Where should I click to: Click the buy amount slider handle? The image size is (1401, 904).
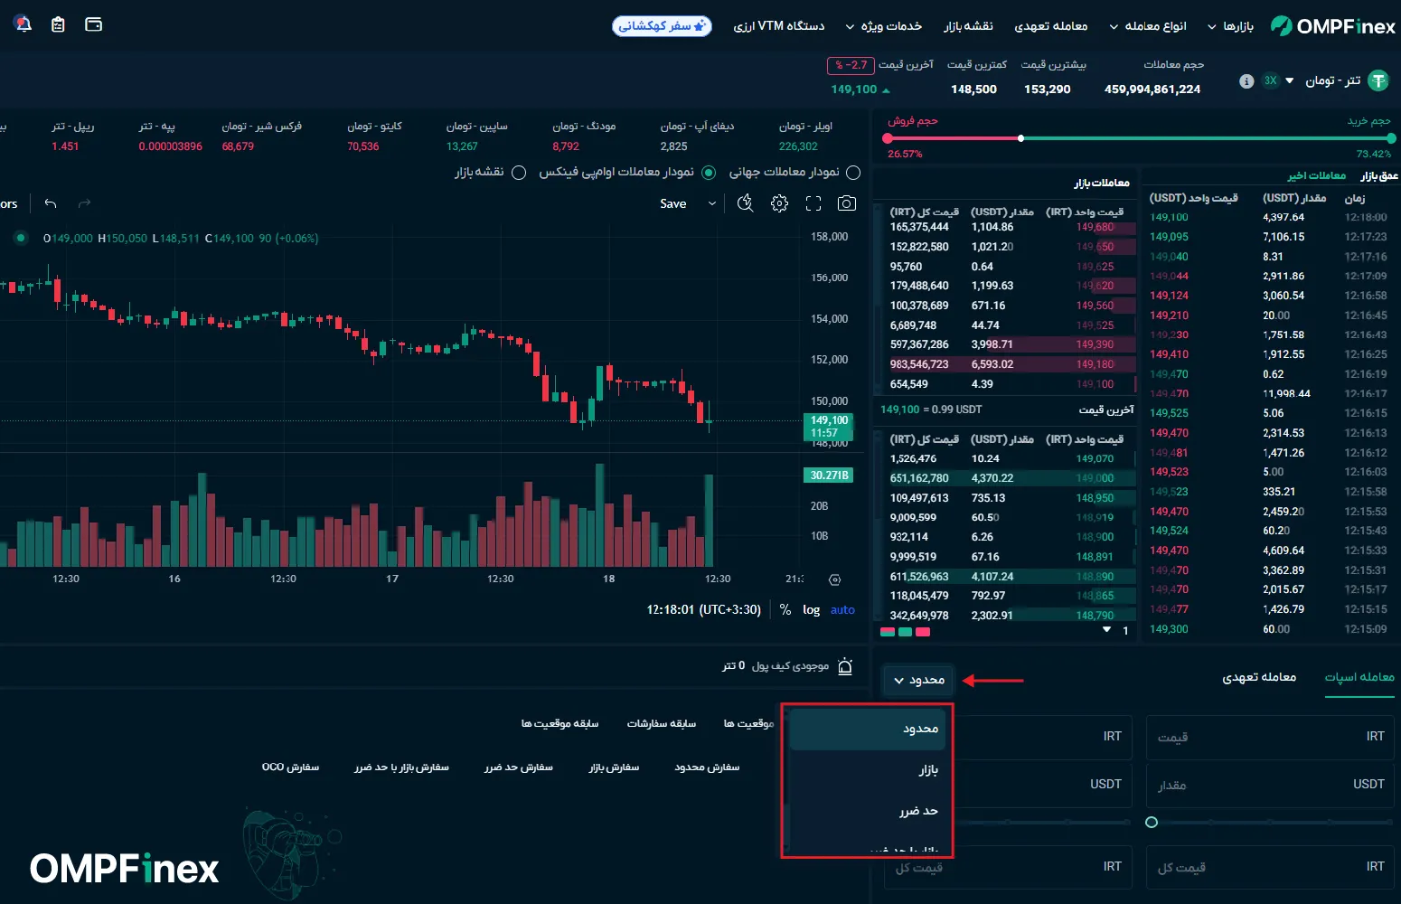[x=1152, y=823]
